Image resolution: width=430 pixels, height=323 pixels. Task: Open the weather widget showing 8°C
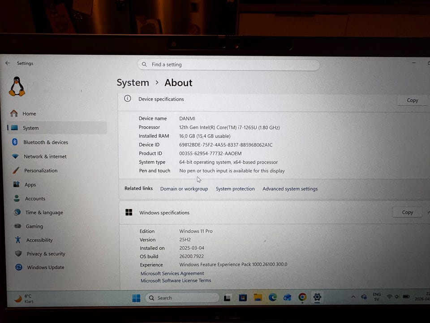24,298
